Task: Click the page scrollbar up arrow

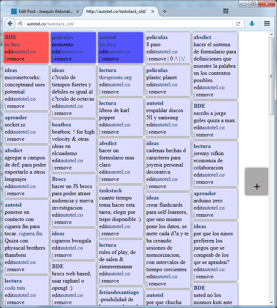Action: coord(272,34)
